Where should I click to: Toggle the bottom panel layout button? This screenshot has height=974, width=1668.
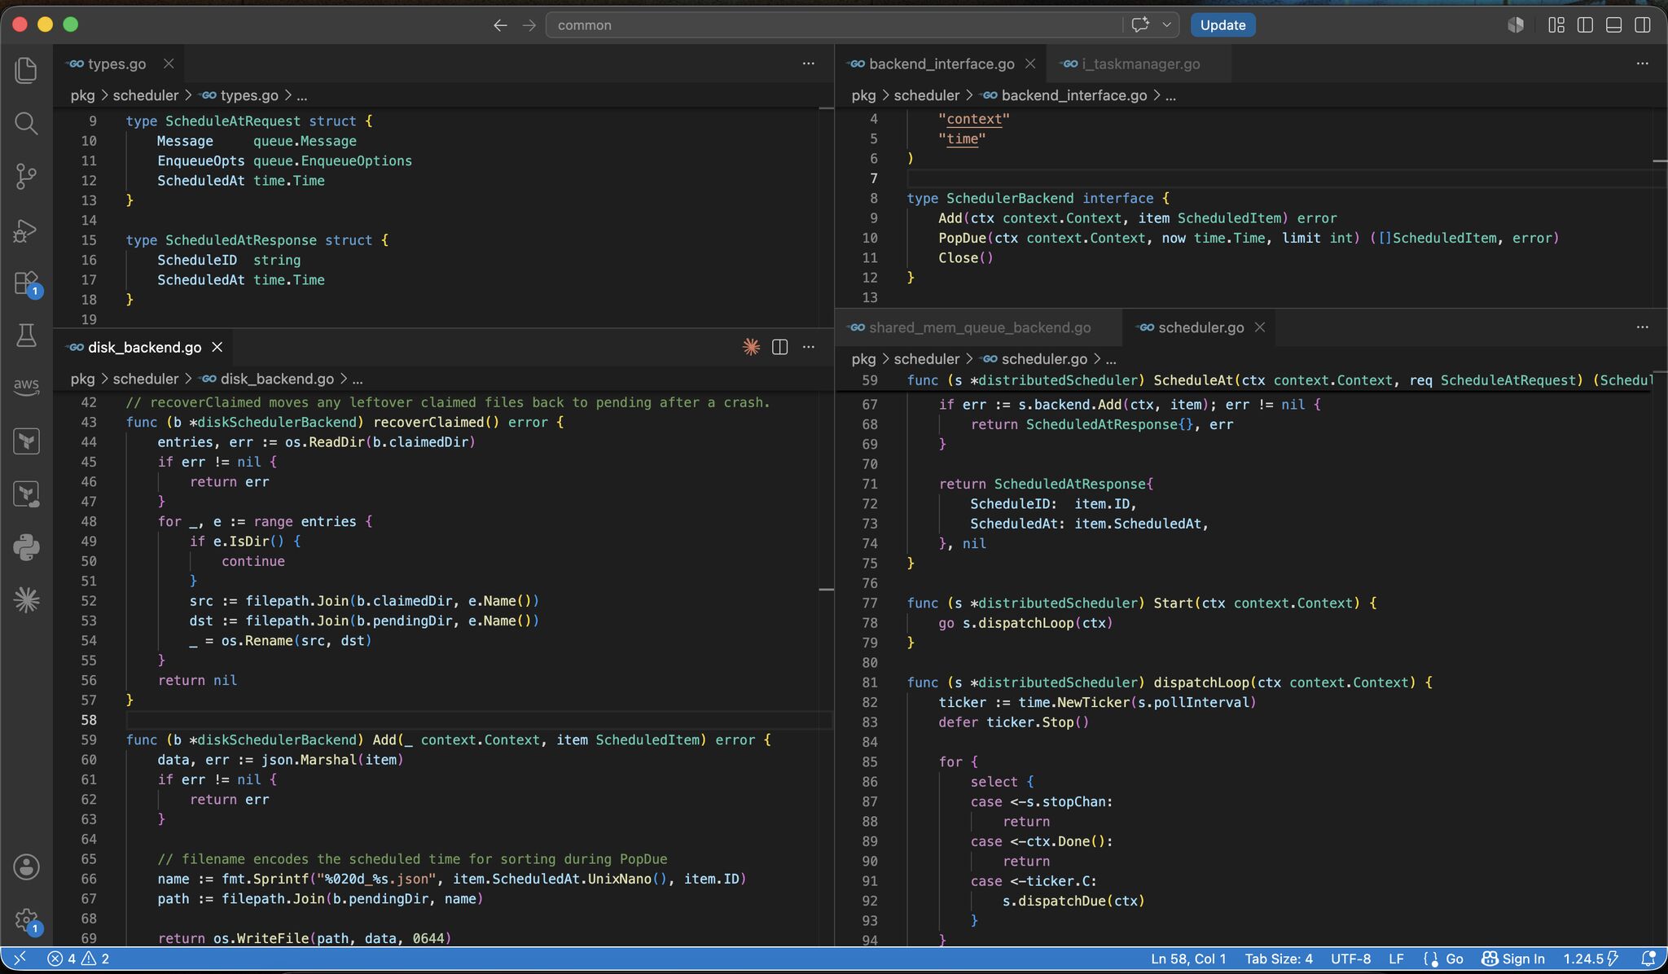(1613, 25)
